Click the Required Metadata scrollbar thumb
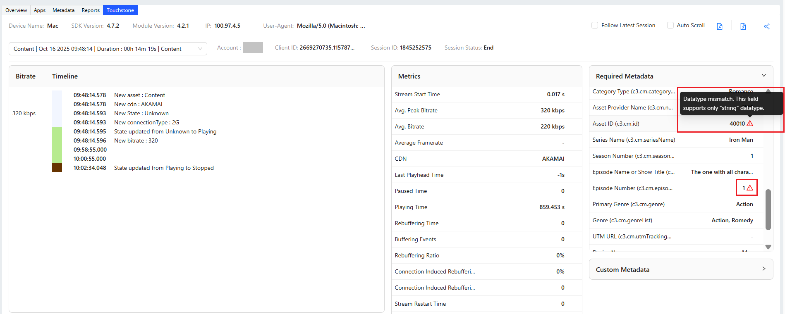Image resolution: width=785 pixels, height=314 pixels. point(768,209)
